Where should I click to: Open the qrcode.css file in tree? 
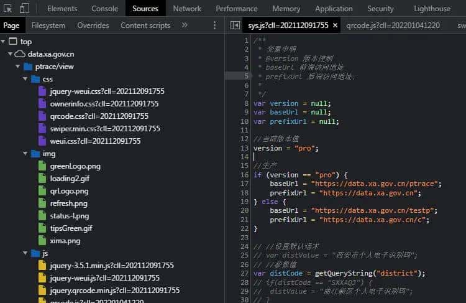(99, 116)
